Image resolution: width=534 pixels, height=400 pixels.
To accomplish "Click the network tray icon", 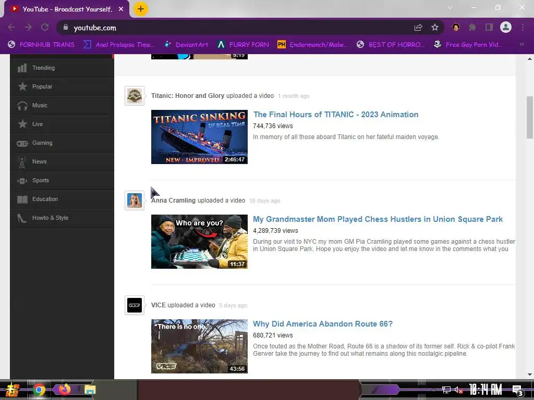I will tap(446, 390).
